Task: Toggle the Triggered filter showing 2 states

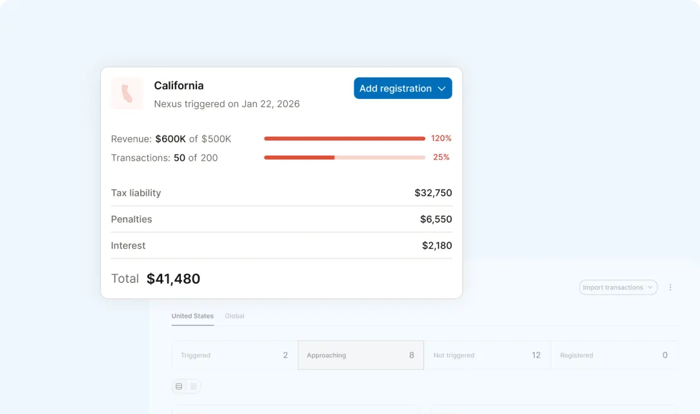Action: (x=234, y=355)
